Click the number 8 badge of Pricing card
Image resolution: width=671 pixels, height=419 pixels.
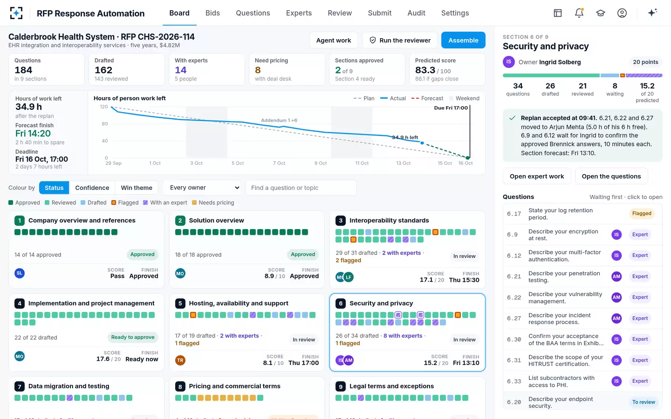180,386
